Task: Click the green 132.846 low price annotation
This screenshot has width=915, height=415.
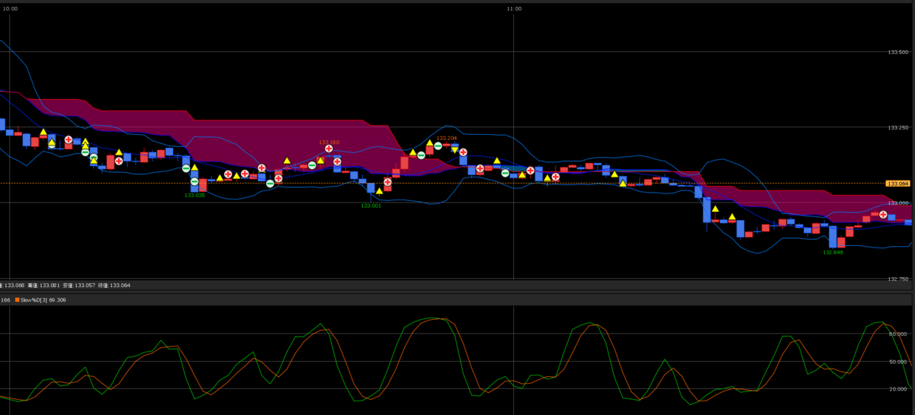Action: [833, 252]
